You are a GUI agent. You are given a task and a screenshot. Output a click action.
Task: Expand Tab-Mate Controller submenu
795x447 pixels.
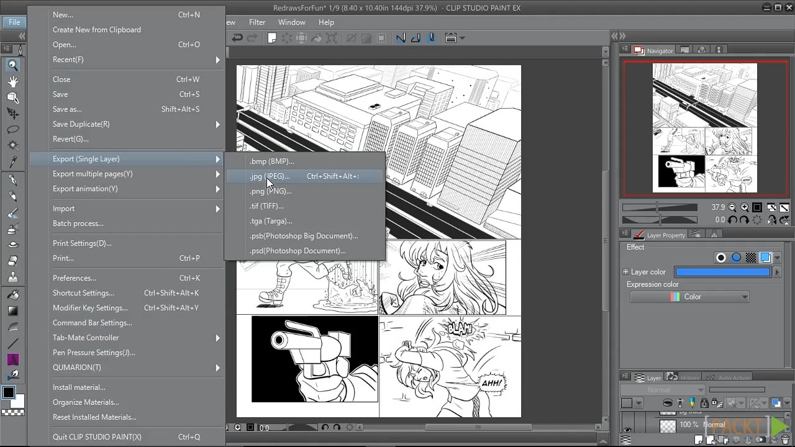click(x=126, y=338)
